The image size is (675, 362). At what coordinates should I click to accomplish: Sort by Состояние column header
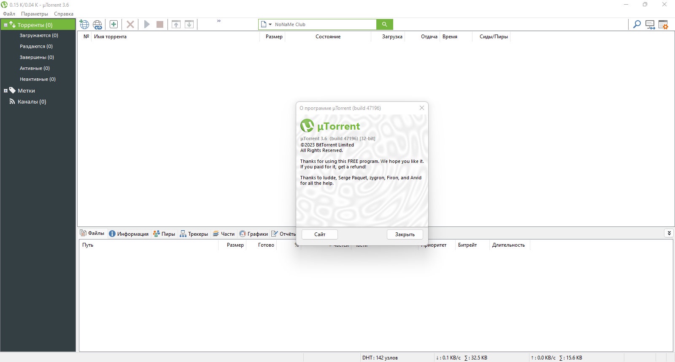click(x=328, y=37)
